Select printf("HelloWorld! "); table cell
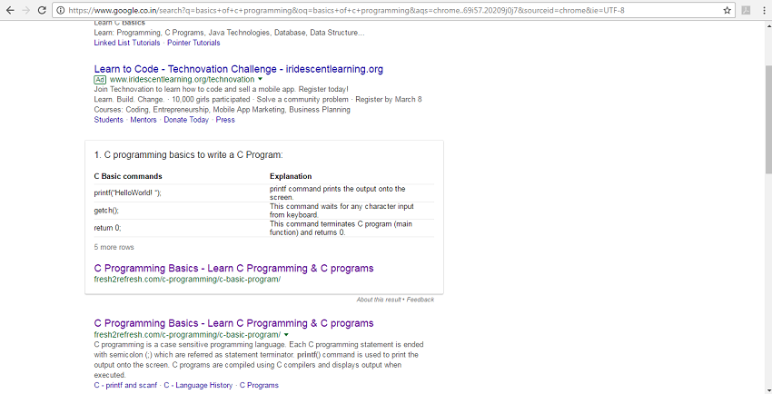This screenshot has width=772, height=394. [x=127, y=192]
